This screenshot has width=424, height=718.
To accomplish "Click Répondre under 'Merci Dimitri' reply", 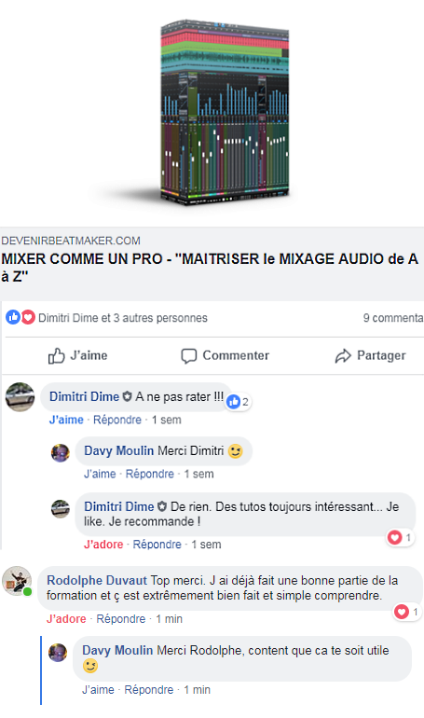I will coord(150,474).
